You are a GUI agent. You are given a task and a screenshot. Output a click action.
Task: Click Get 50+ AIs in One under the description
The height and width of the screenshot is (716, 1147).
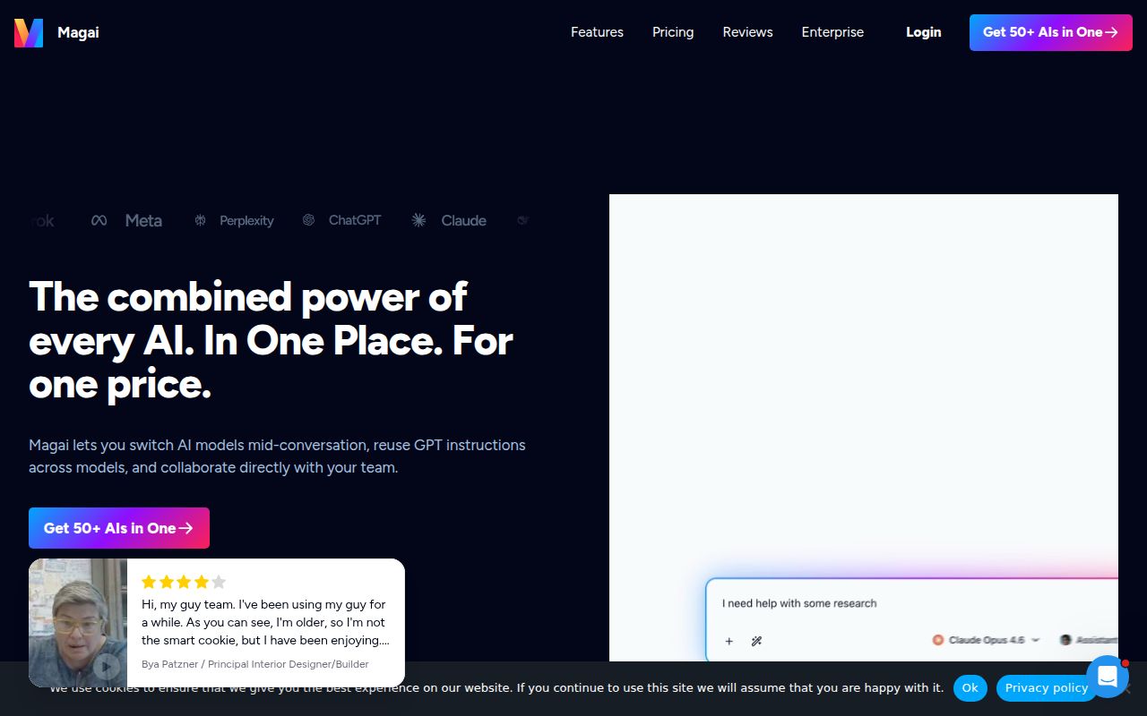tap(119, 528)
